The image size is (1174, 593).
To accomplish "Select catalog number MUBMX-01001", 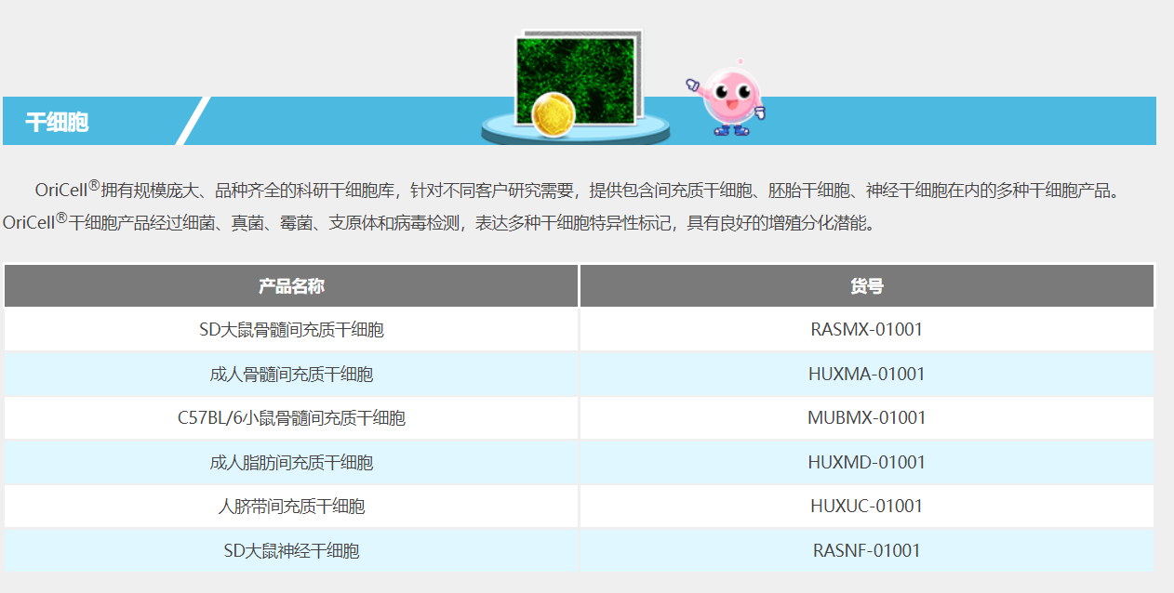I will [x=866, y=418].
